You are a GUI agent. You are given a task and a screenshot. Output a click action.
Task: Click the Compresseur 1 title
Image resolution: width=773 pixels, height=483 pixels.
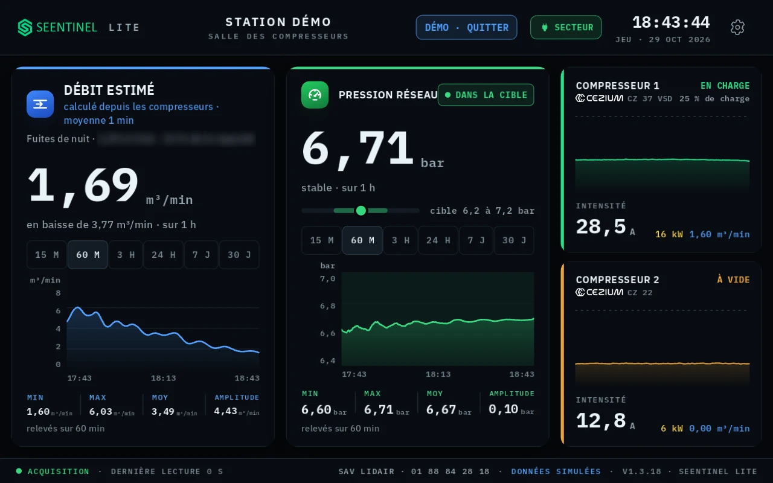(618, 86)
